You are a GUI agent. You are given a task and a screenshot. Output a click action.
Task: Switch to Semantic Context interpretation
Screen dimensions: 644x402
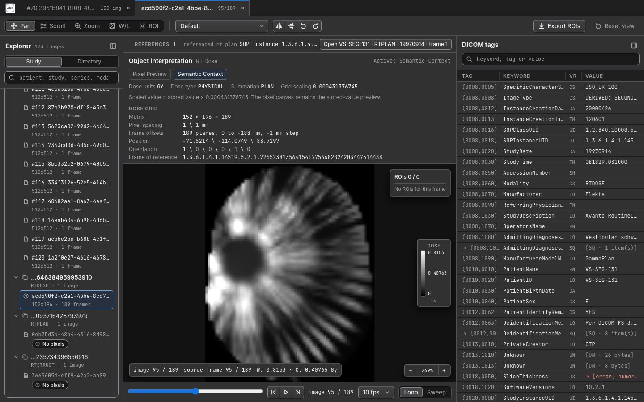pos(200,74)
